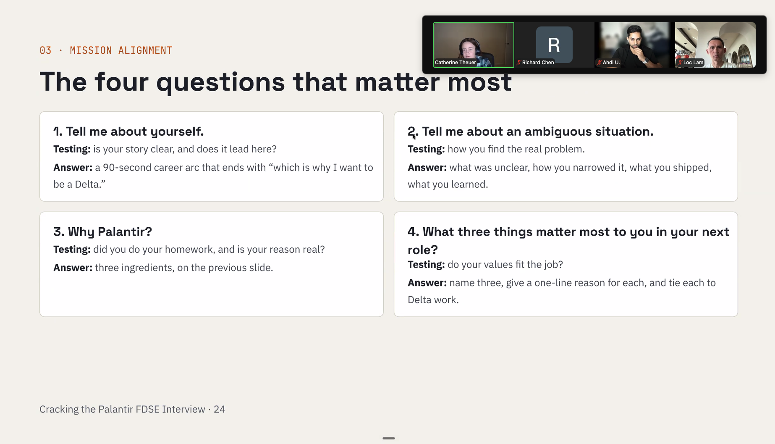The image size is (775, 444).
Task: Click heading '2. Tell me about an ambiguous situation.'
Action: click(531, 131)
